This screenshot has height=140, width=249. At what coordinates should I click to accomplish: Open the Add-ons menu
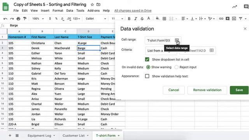tap(93, 10)
